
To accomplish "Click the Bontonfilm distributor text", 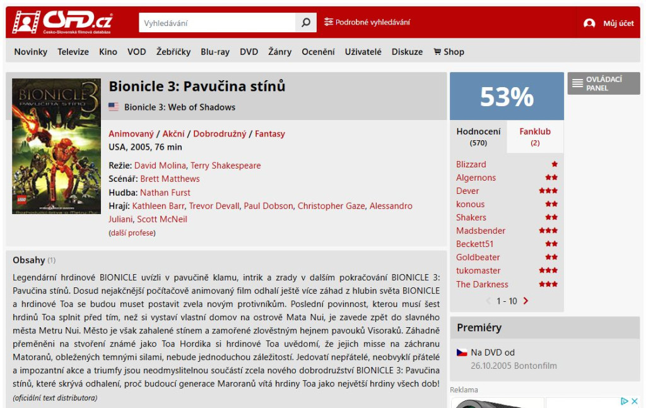I will (x=534, y=366).
